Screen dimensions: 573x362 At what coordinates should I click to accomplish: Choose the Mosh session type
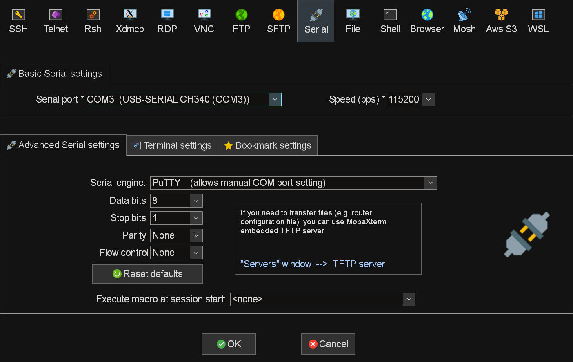(x=464, y=21)
